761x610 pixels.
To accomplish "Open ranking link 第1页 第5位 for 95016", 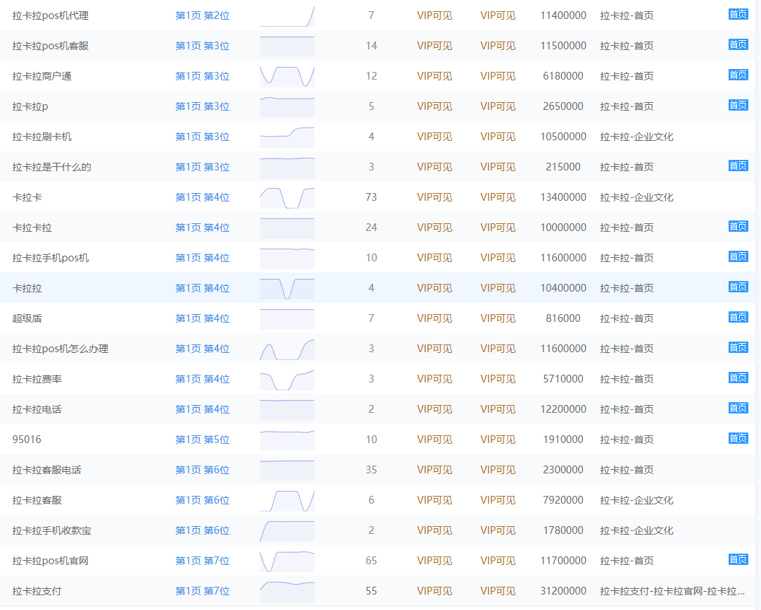I will 202,440.
